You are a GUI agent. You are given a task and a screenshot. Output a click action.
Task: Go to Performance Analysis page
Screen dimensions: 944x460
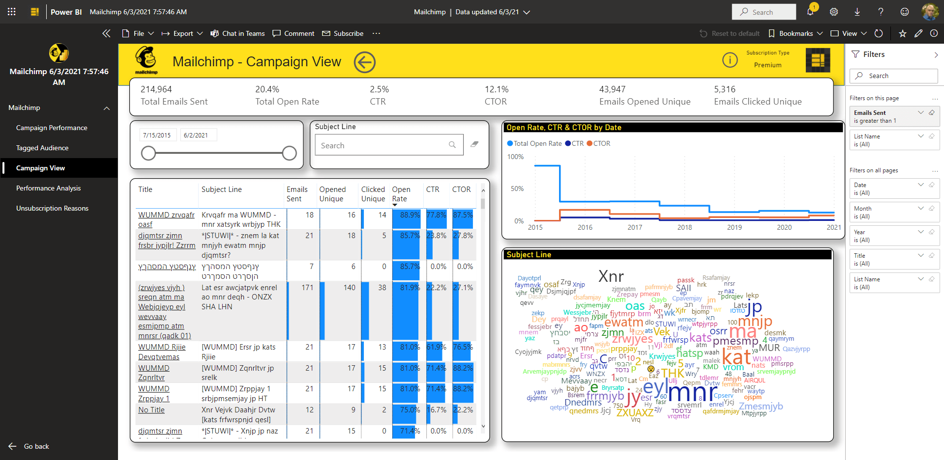tap(48, 188)
